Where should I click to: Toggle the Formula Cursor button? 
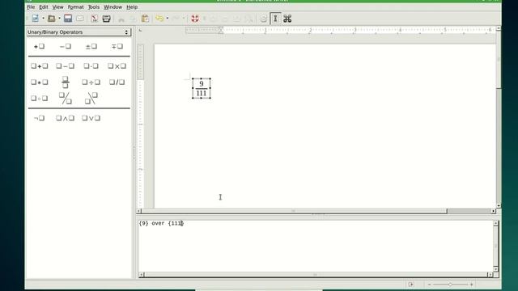pos(275,19)
